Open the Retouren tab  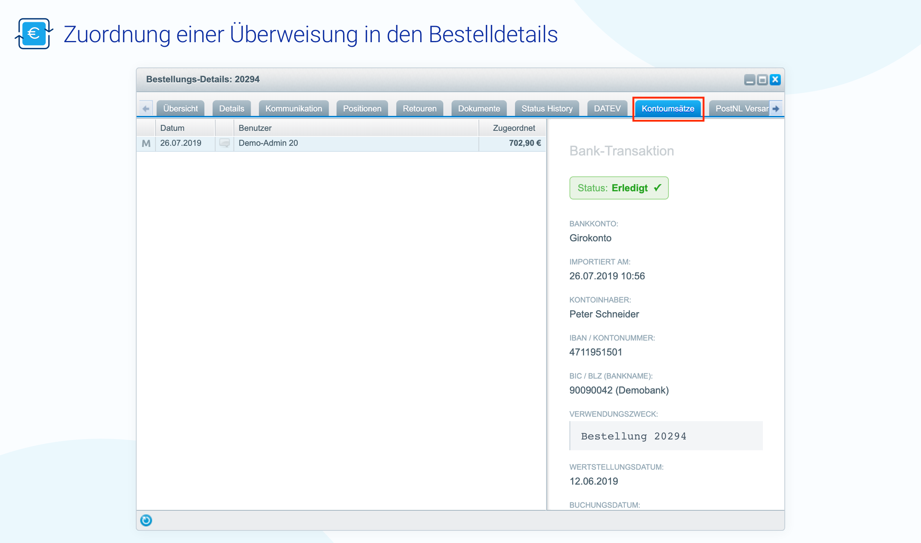[x=419, y=109]
